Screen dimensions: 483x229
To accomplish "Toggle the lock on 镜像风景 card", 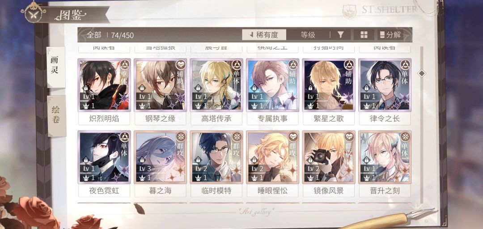I will (x=310, y=160).
